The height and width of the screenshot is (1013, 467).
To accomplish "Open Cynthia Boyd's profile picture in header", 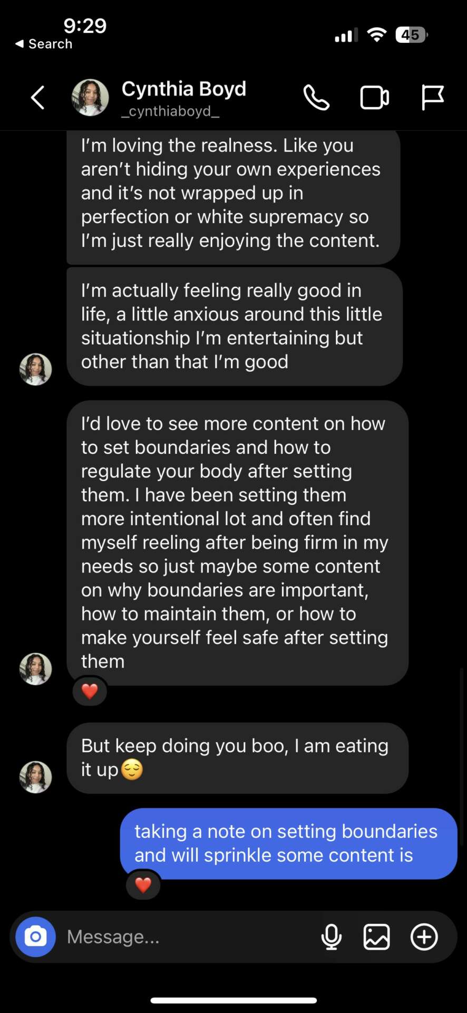I will pos(90,98).
